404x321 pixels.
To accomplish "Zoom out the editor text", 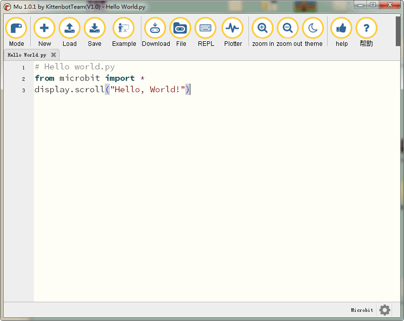I will click(288, 29).
